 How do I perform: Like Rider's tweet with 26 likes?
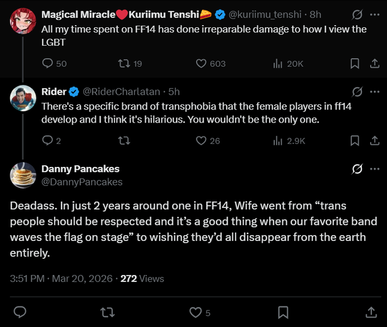201,140
